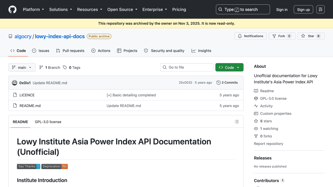Viewport: 333px width, 187px height.
Task: Expand the green Code dropdown button
Action: [x=229, y=67]
